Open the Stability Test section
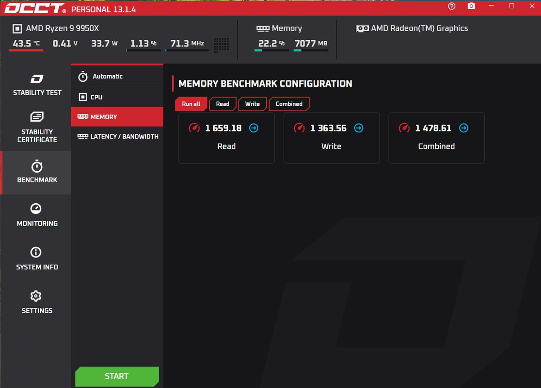Image resolution: width=541 pixels, height=388 pixels. coord(37,85)
